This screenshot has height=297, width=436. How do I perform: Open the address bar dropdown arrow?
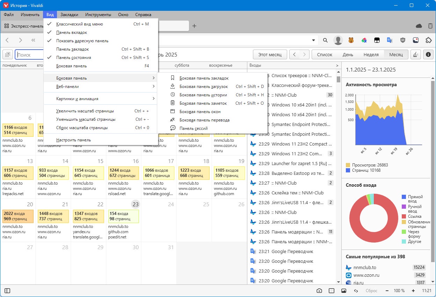point(313,40)
